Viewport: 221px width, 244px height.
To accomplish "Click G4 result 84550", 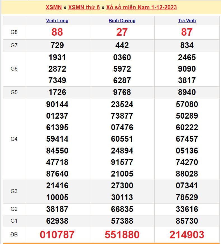I will [x=57, y=151].
